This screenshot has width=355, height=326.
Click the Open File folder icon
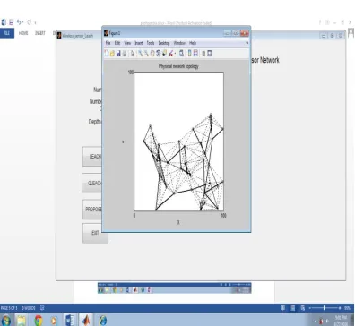click(x=112, y=54)
